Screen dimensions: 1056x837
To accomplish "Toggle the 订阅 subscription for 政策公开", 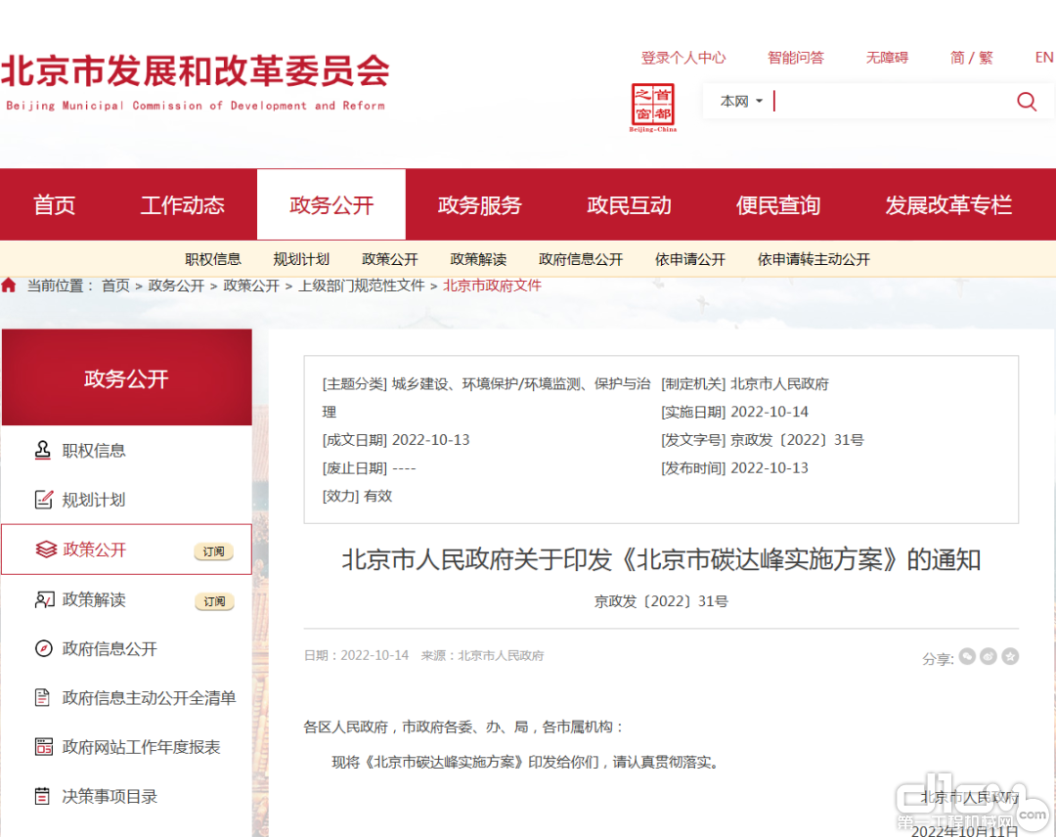I will click(214, 551).
